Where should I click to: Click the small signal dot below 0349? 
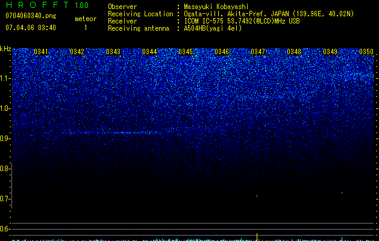pos(342,193)
